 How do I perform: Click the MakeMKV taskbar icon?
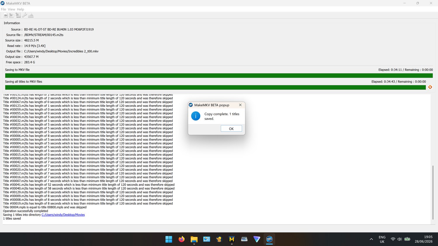pos(269,239)
